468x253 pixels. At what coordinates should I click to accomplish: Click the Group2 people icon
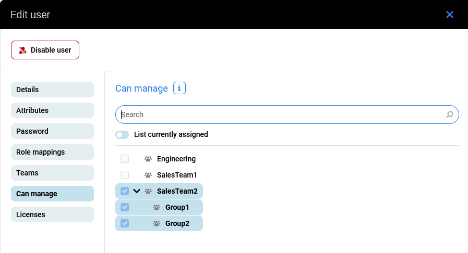coord(157,223)
